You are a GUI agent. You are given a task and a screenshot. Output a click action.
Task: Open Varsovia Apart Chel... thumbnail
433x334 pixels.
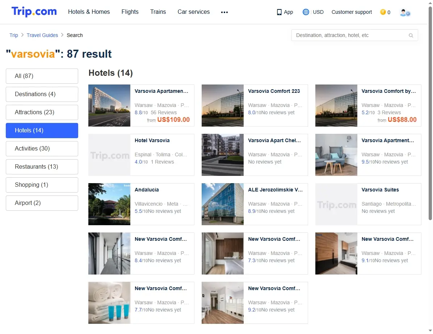point(223,155)
